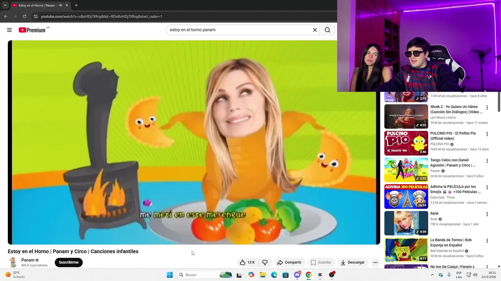501x281 pixels.
Task: Open CapCut from the taskbar
Action: (320, 275)
